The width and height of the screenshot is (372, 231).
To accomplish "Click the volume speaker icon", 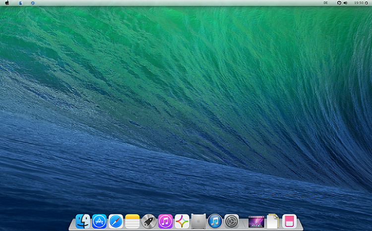I will (345, 3).
